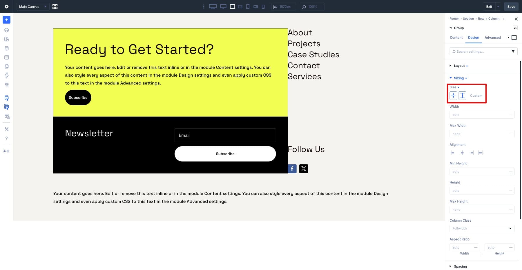Toggle the fit-height Size option

463,95
